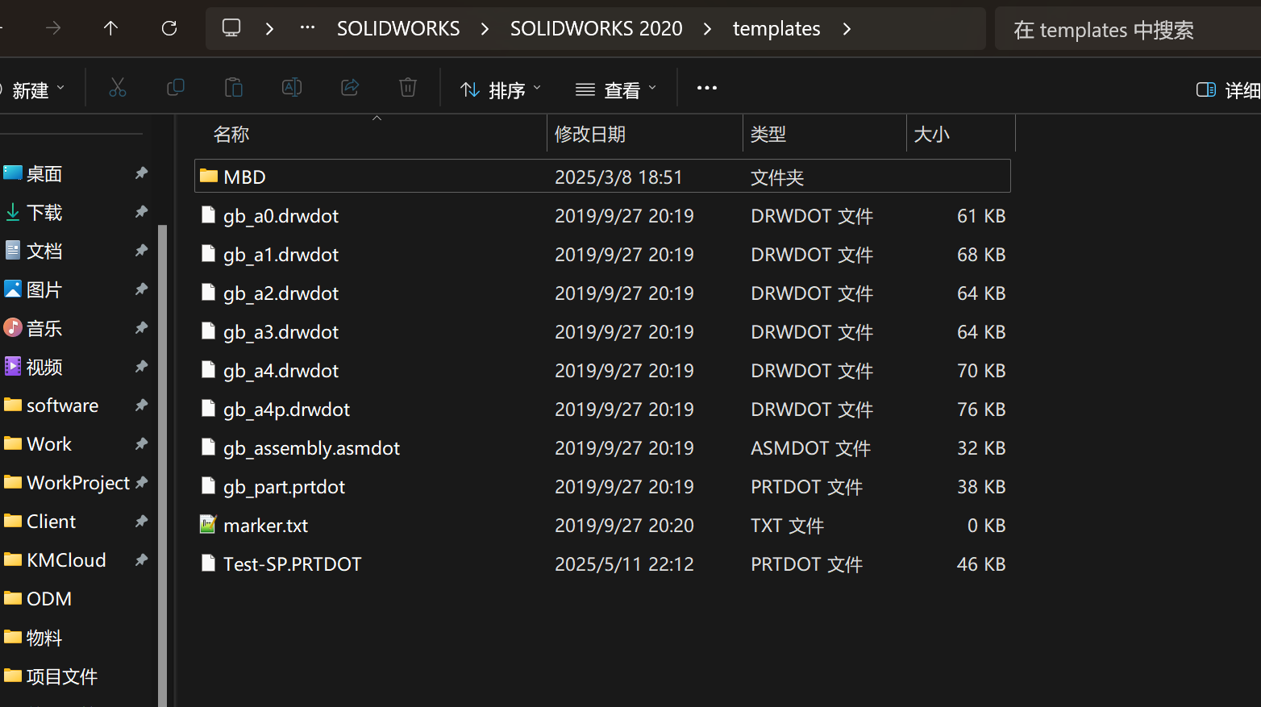
Task: Expand chevron after This PC icon
Action: [269, 28]
